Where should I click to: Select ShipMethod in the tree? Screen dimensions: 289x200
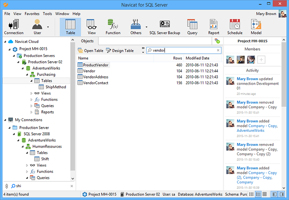click(52, 87)
